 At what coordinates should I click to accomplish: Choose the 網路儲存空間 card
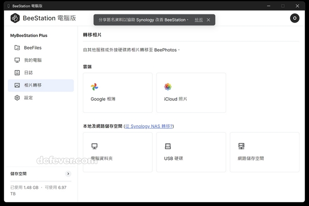tap(265, 152)
